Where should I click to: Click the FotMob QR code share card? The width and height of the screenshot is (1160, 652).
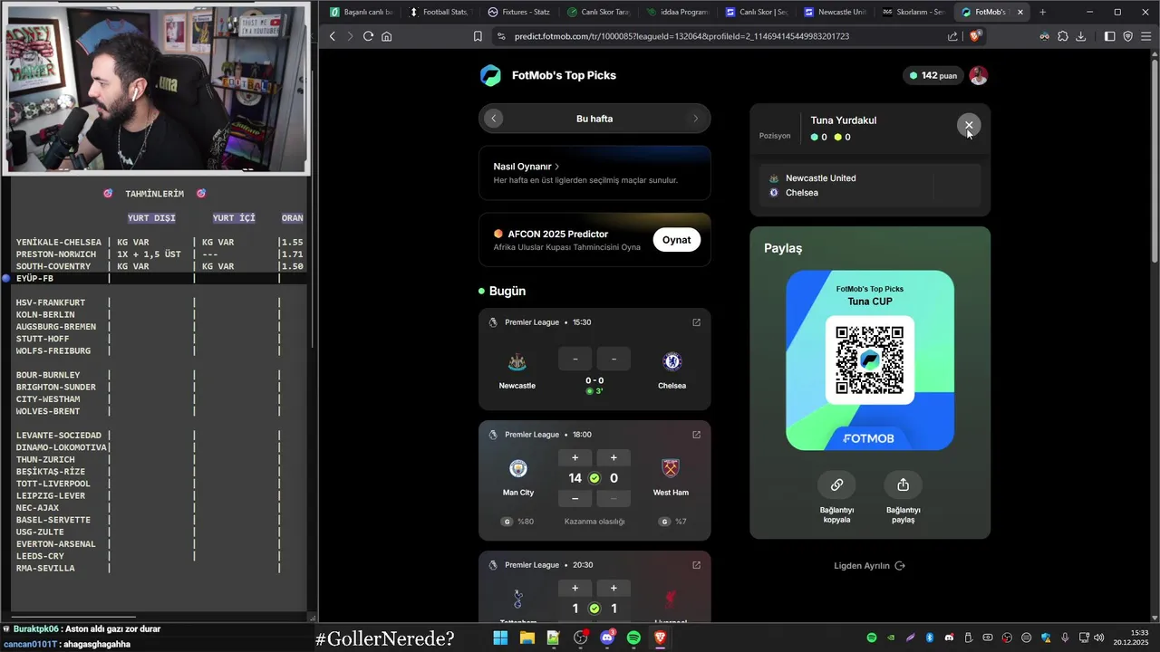point(870,360)
